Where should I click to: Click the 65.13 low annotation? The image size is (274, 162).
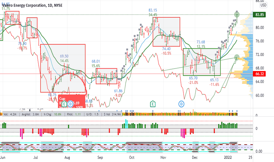214,80
